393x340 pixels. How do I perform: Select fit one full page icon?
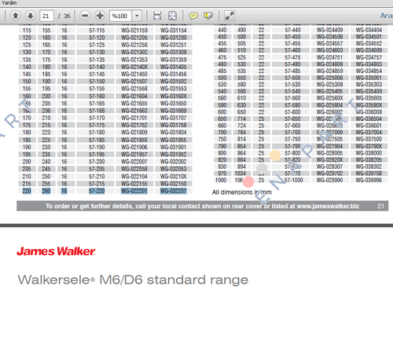tap(172, 16)
